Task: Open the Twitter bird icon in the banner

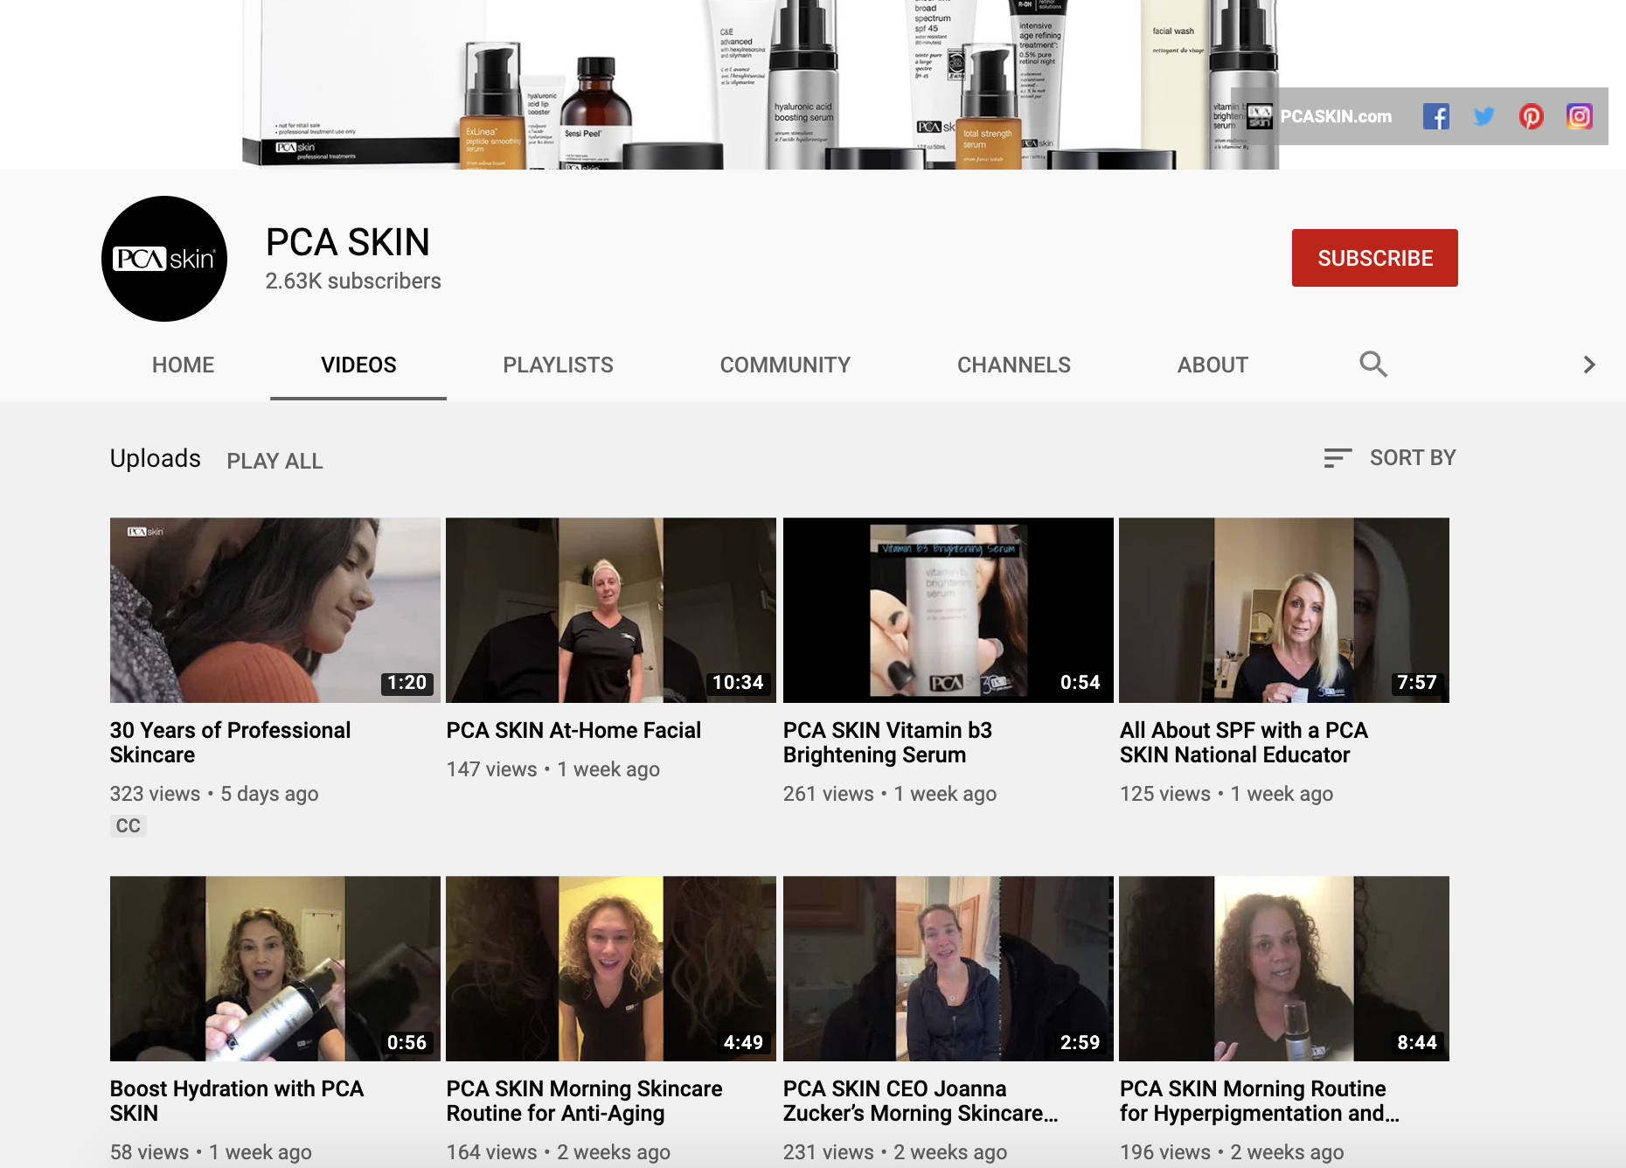Action: pyautogui.click(x=1484, y=116)
